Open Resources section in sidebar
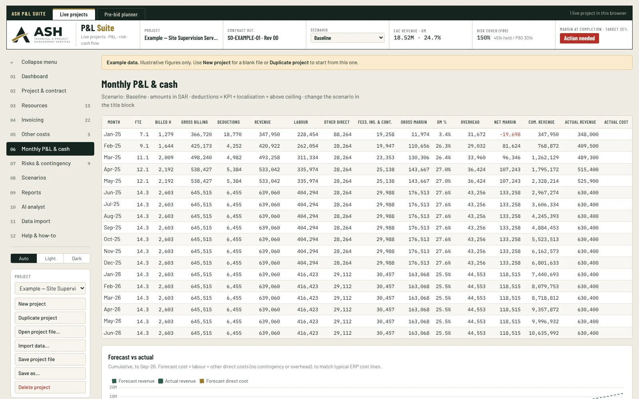The image size is (639, 399). point(50,106)
